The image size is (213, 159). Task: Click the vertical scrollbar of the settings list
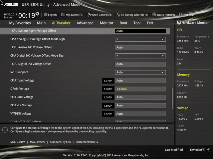point(172,98)
